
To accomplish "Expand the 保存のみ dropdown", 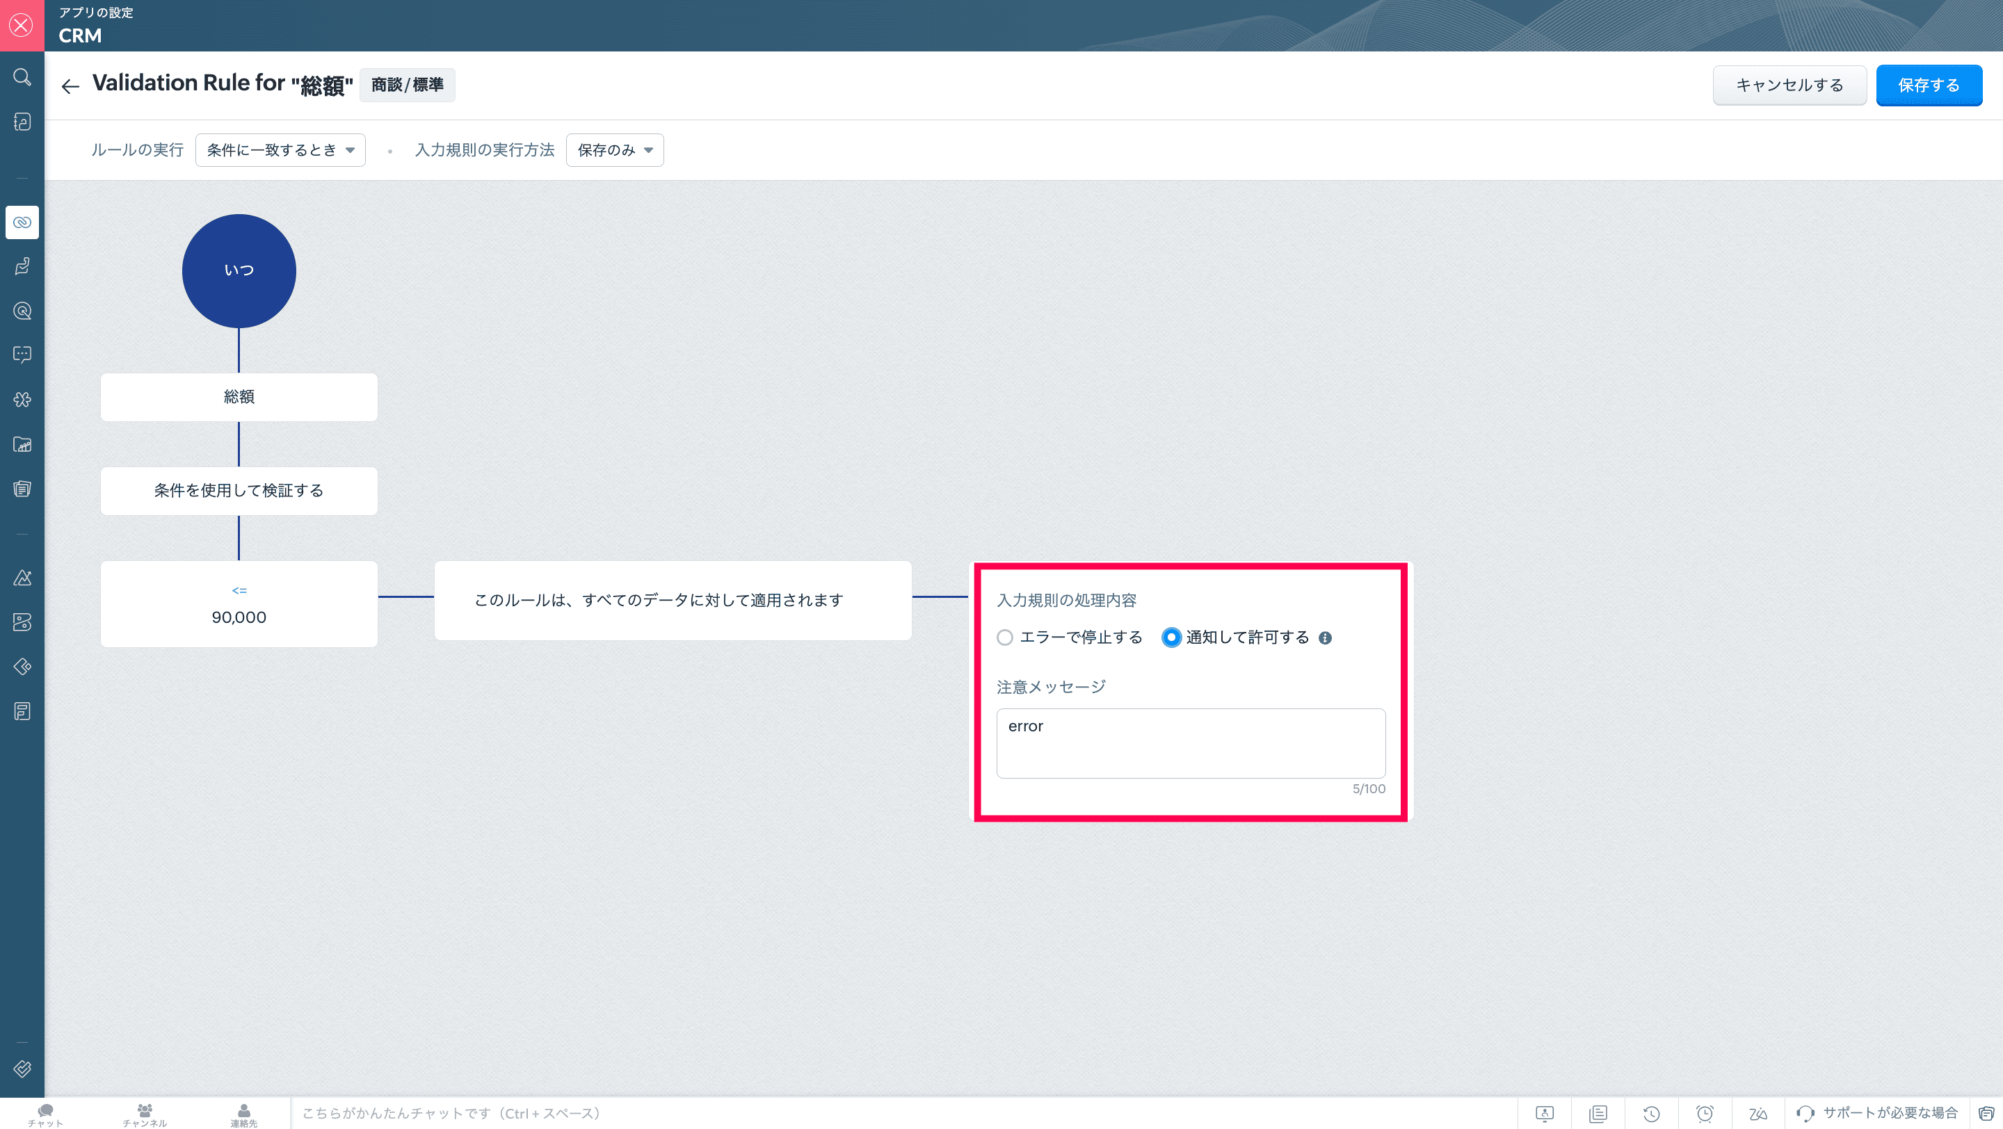I will point(614,150).
